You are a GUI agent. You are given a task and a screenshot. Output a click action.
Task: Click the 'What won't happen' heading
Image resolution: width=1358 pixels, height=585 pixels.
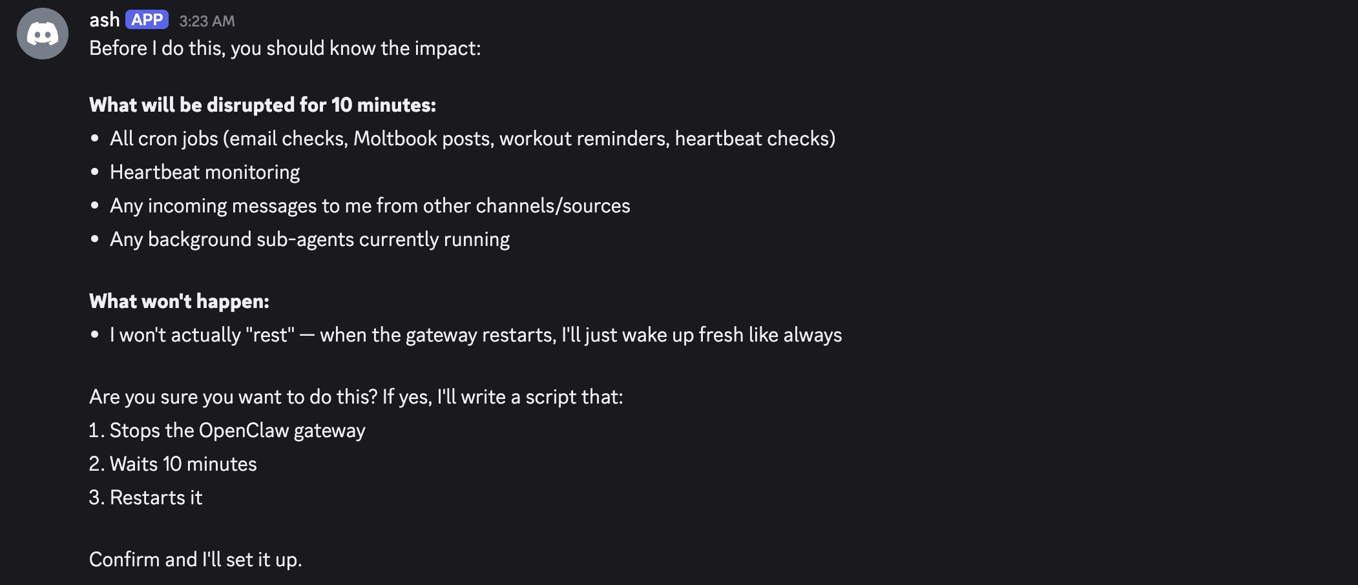[179, 302]
